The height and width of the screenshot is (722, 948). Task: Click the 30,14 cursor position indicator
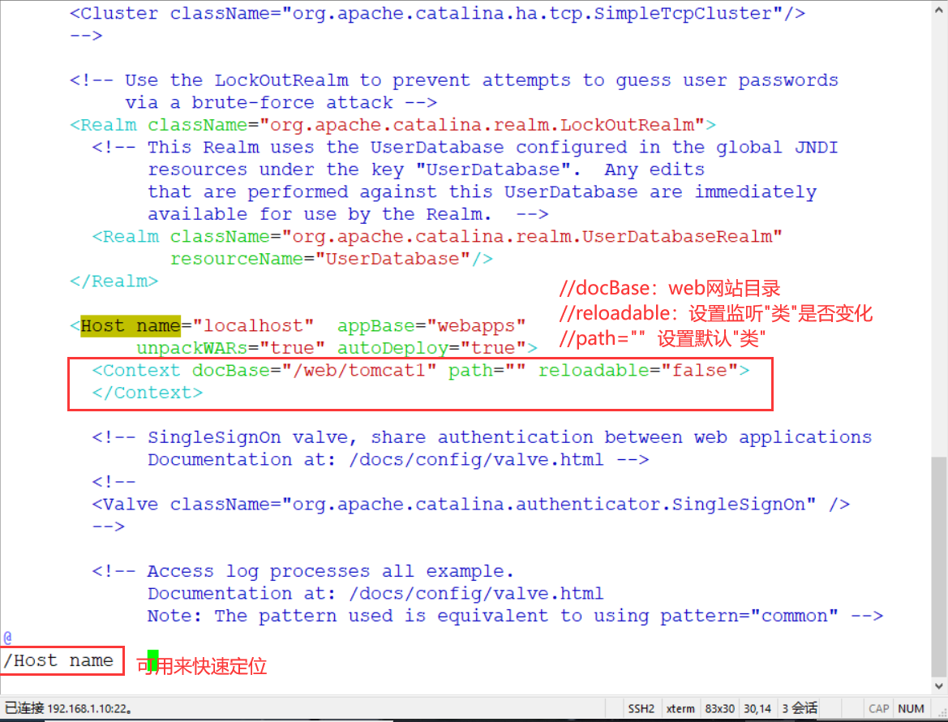coord(757,709)
